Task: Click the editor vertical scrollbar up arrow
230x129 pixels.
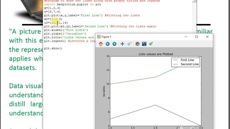Action: 194,1
